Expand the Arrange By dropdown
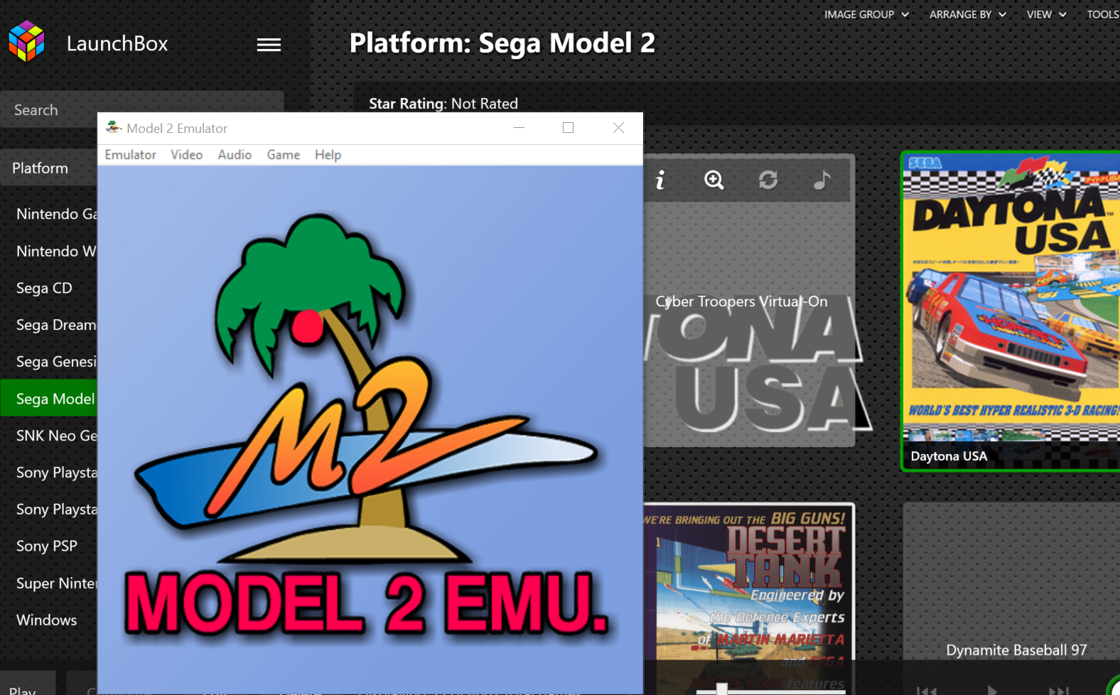The width and height of the screenshot is (1120, 695). pos(967,14)
